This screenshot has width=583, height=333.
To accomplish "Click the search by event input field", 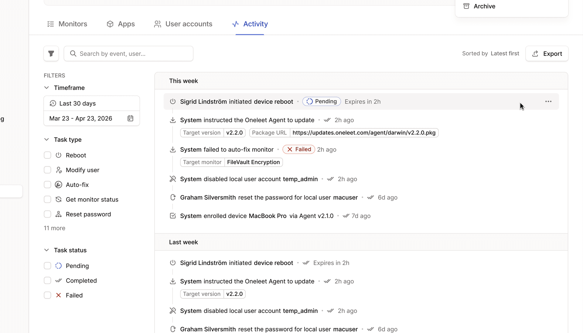I will [x=128, y=53].
